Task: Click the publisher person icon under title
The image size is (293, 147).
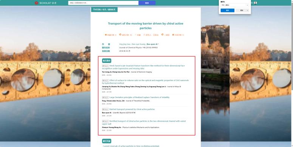Action: tap(144, 35)
